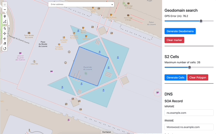Image resolution: width=216 pixels, height=134 pixels.
Task: Select the eraser removal tool
Action: pyautogui.click(x=5, y=43)
